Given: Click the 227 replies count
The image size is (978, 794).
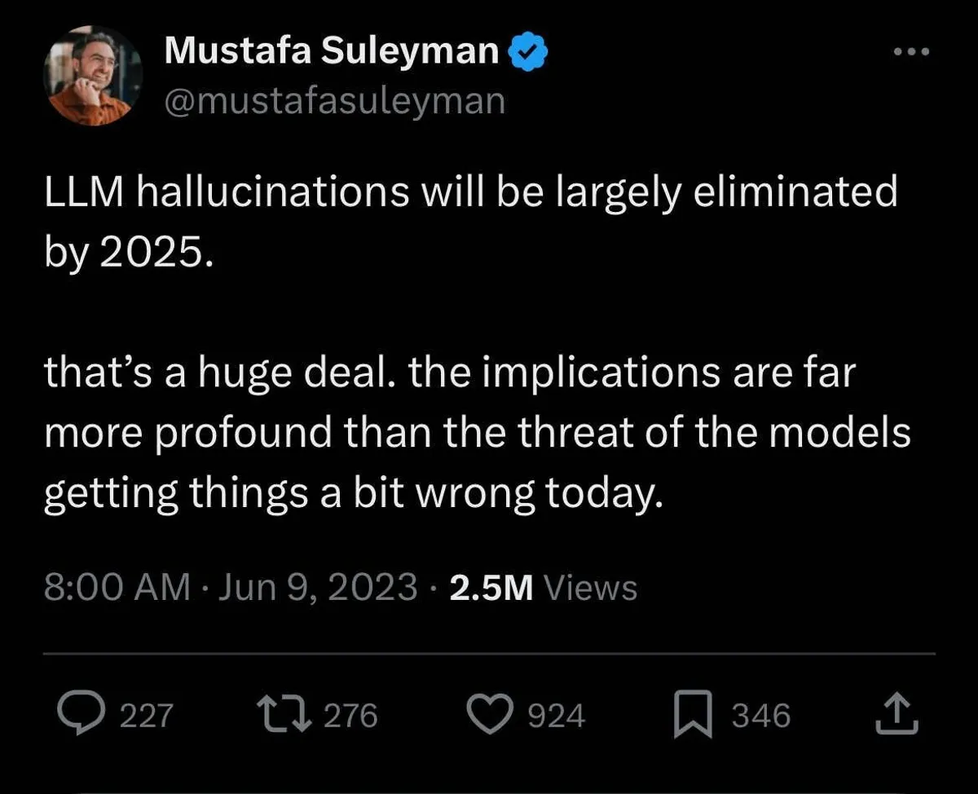Looking at the screenshot, I should [x=147, y=716].
